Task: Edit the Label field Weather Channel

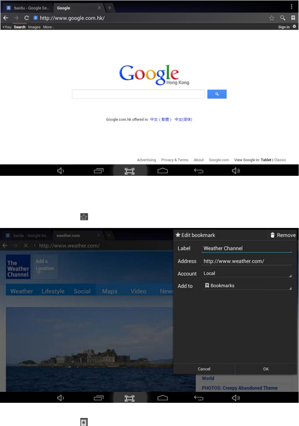Action: tap(247, 248)
